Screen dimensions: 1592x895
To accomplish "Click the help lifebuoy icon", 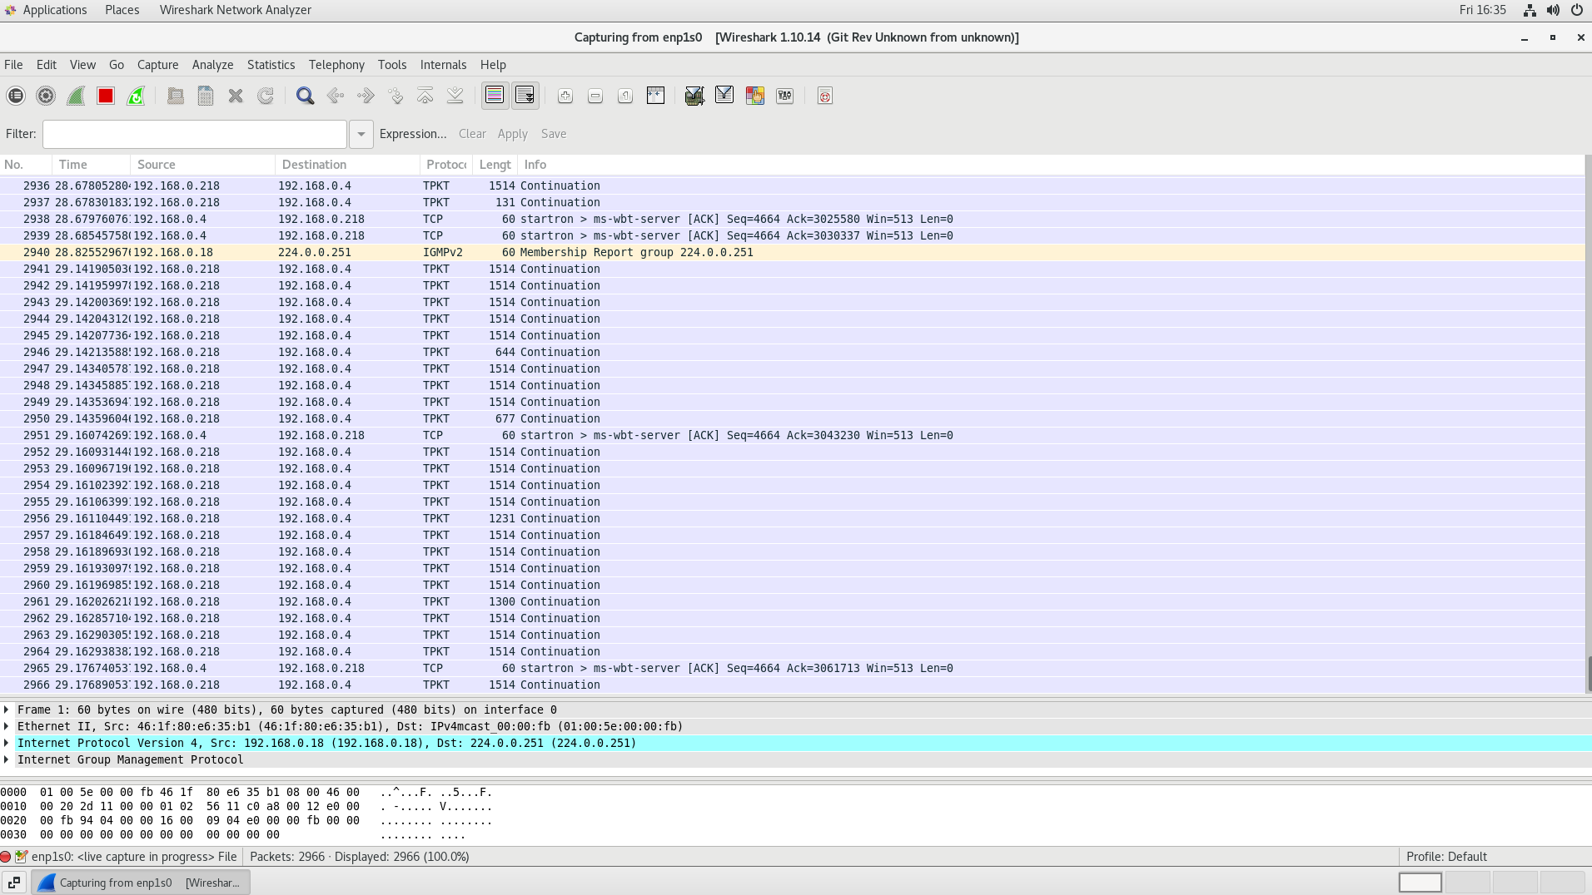I will click(x=825, y=96).
